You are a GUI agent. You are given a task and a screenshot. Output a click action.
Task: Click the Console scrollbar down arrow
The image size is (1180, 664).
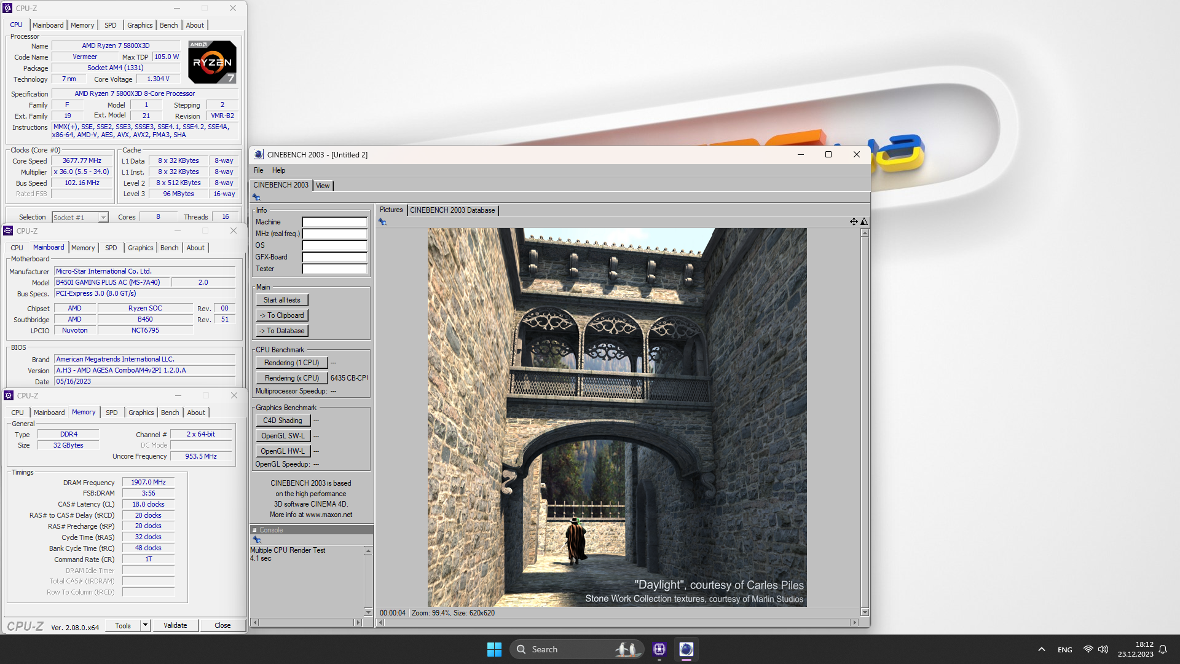pos(368,612)
